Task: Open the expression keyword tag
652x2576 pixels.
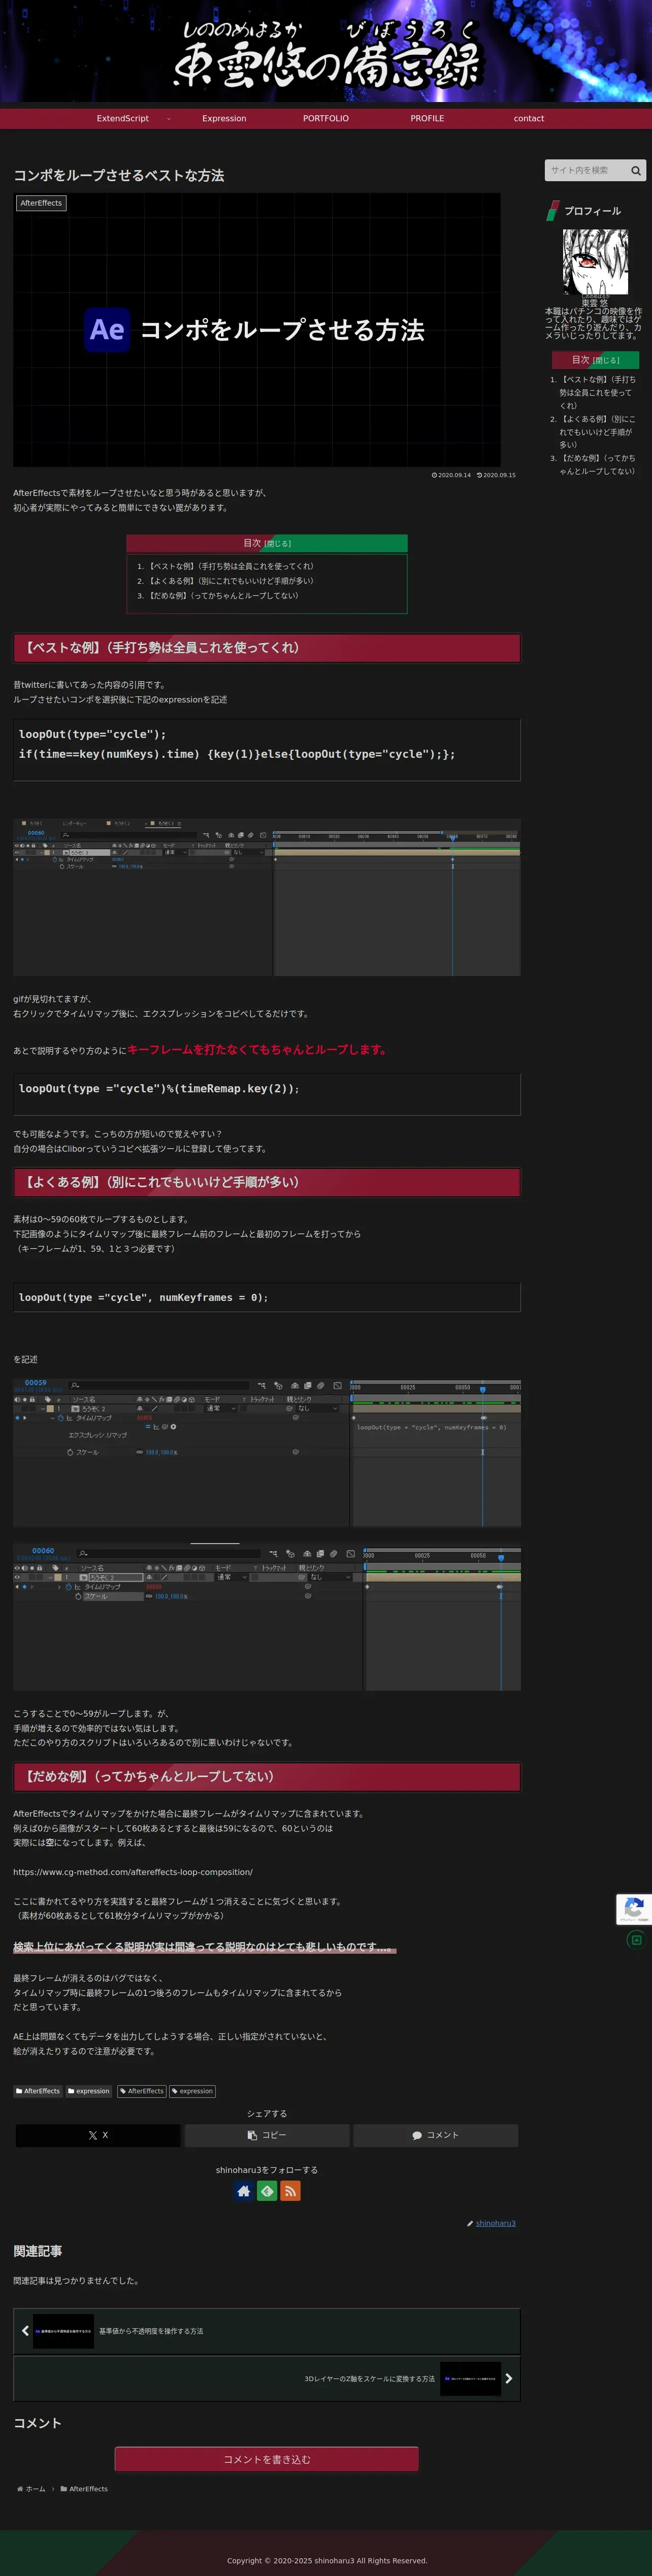Action: (192, 2091)
